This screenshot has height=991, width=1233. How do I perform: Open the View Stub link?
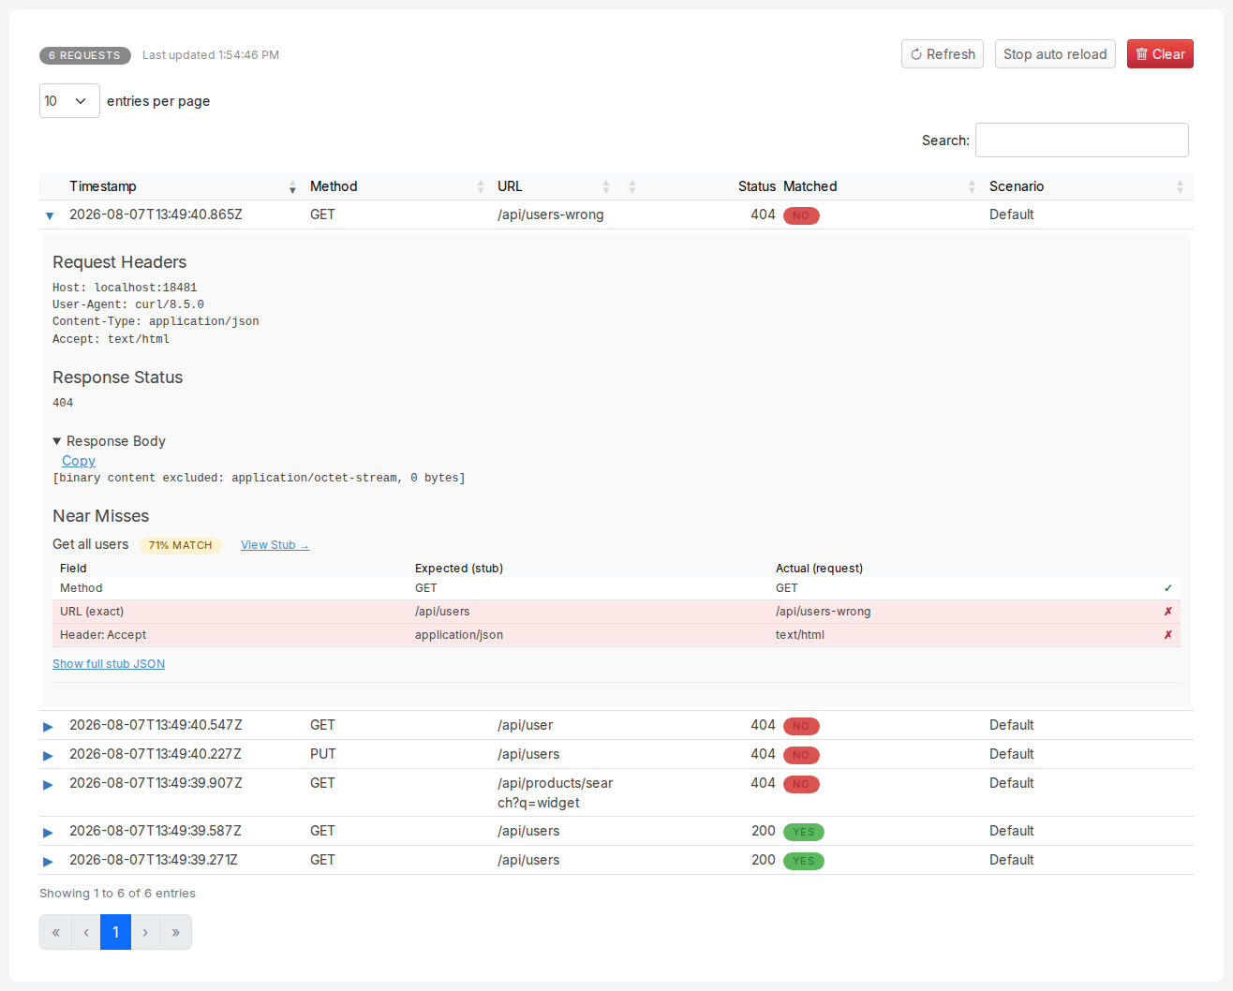click(x=275, y=545)
